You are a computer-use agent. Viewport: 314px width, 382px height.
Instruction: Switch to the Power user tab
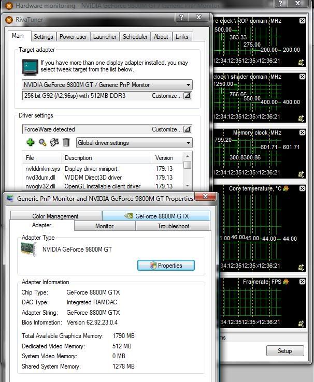tap(73, 37)
